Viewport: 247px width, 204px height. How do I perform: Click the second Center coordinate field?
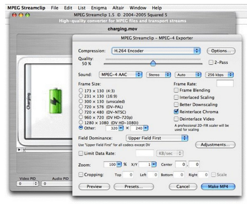194,165
